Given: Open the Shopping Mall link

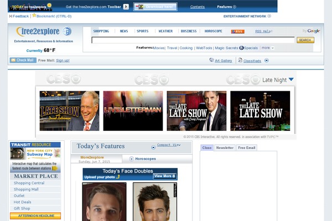Looking at the screenshot, I should [26, 190].
